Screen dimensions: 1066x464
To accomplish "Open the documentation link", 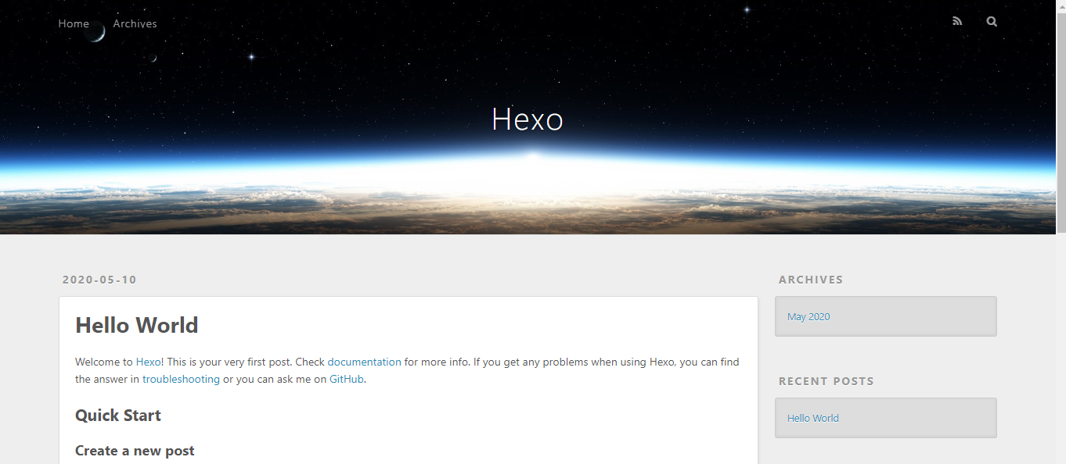I will [364, 362].
